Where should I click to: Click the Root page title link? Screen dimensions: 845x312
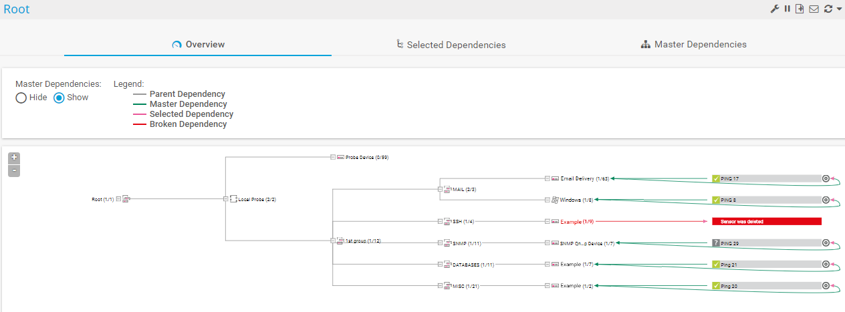pos(17,9)
